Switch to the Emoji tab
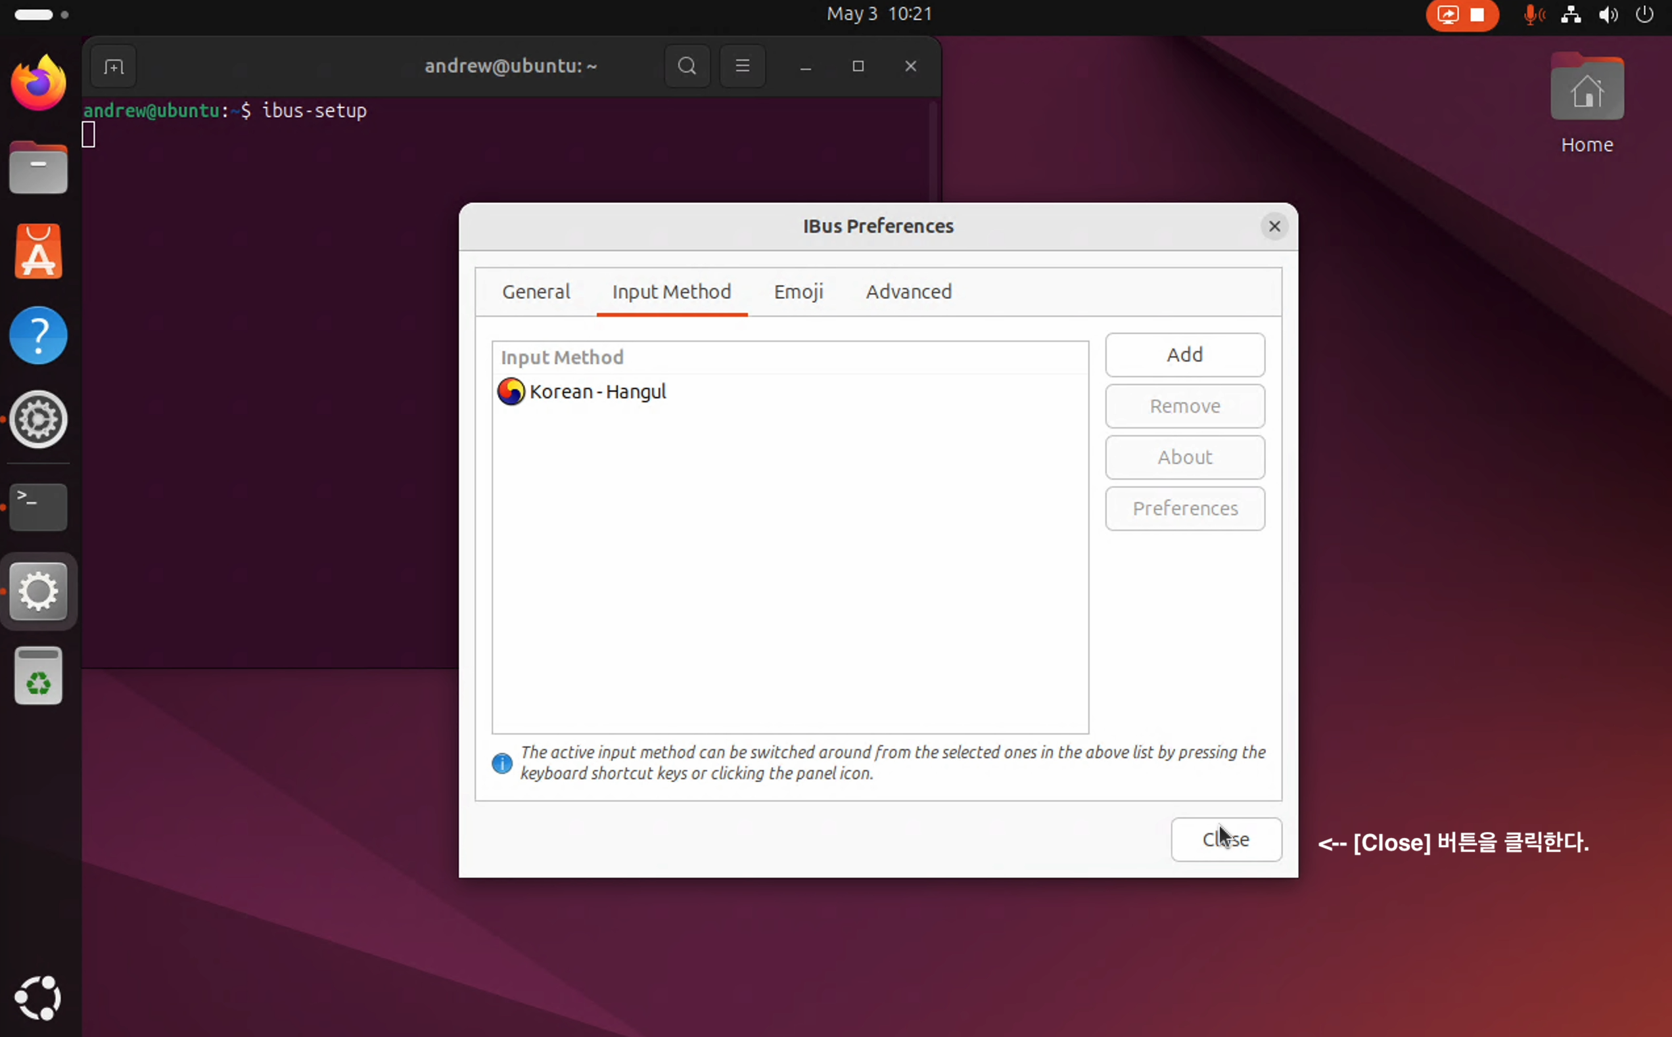The image size is (1672, 1037). pyautogui.click(x=799, y=292)
